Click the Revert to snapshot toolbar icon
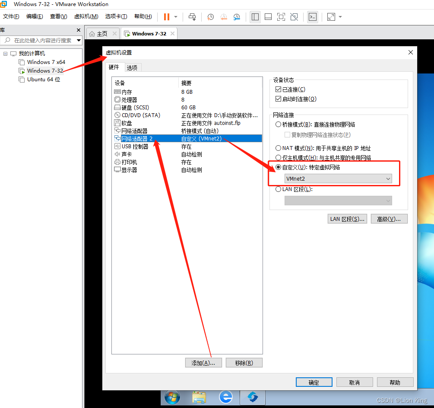Image resolution: width=434 pixels, height=408 pixels. (224, 17)
